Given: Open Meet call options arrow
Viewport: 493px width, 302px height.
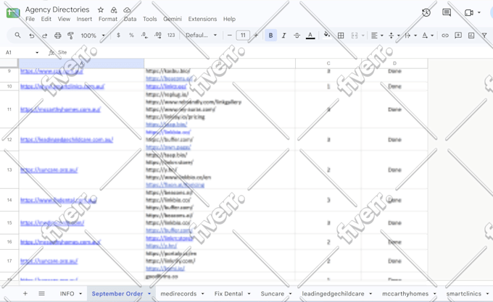Looking at the screenshot, I should pos(478,12).
